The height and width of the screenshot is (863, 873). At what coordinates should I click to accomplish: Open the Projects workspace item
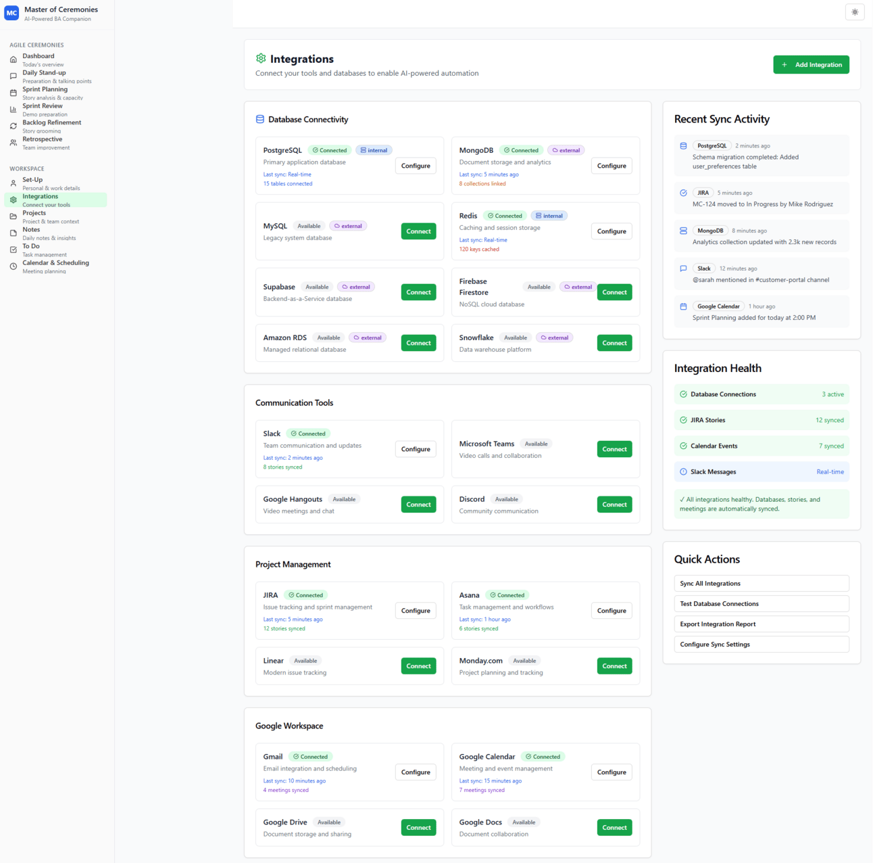click(x=55, y=217)
